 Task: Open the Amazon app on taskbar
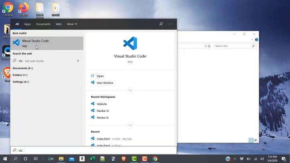[82, 159]
